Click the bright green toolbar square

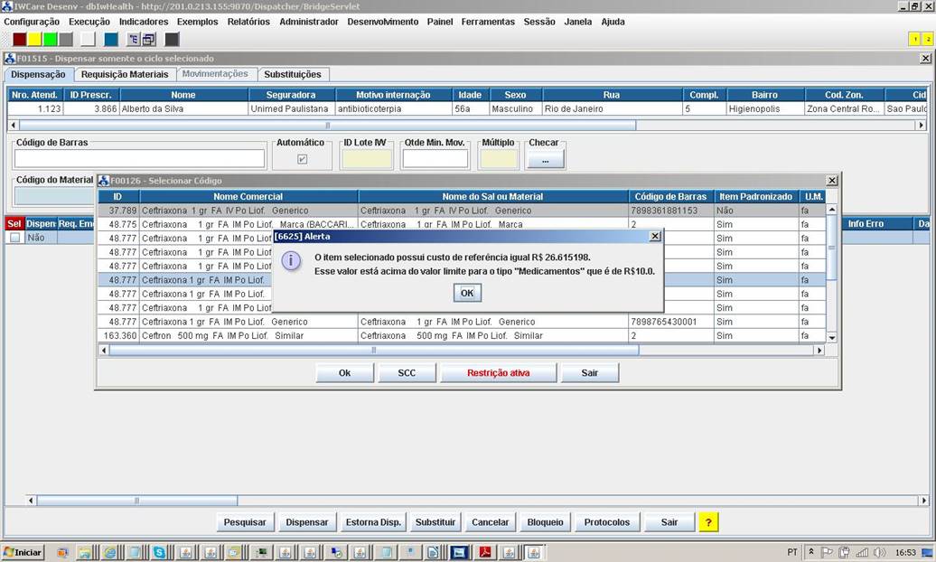[50, 39]
